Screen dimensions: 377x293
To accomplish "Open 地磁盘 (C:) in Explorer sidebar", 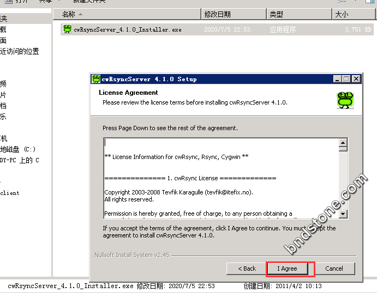I will pos(18,149).
